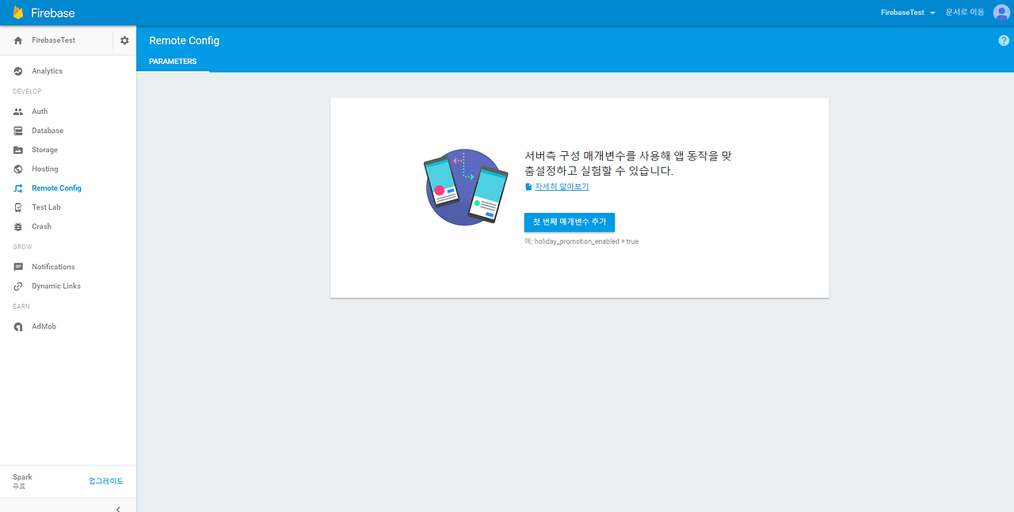This screenshot has width=1014, height=512.
Task: Open help question mark icon
Action: coord(1004,40)
